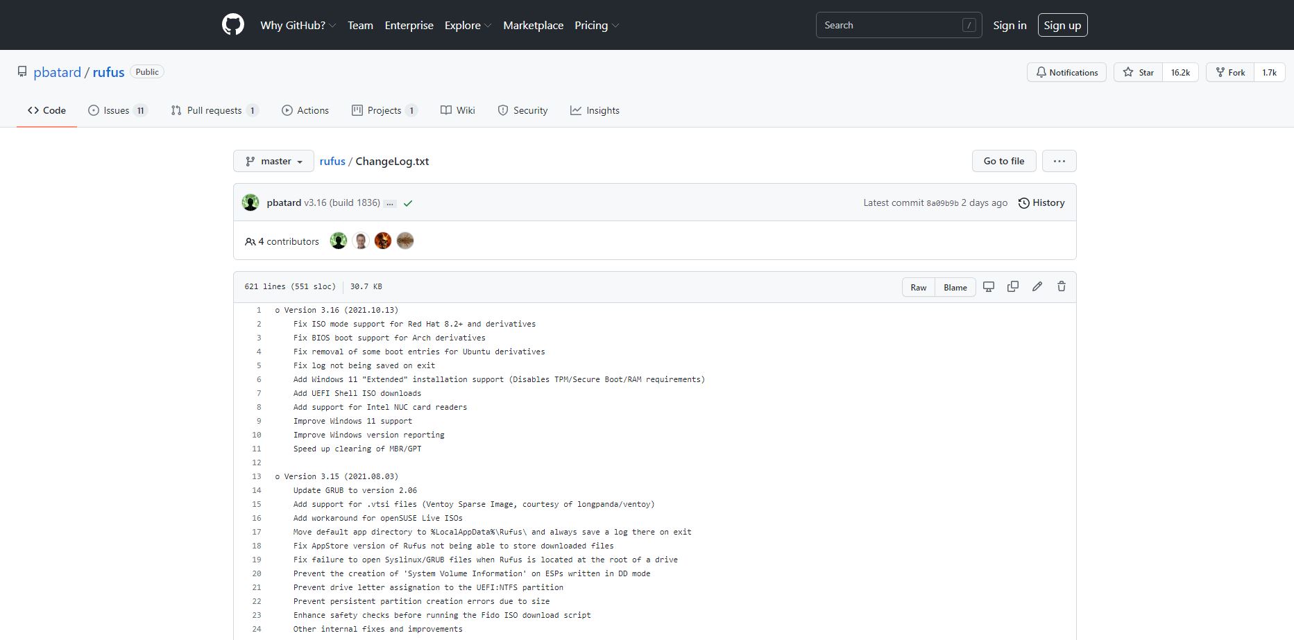Viewport: 1294px width, 640px height.
Task: Click line 'Fix log not being saved on exit'
Action: click(x=364, y=365)
